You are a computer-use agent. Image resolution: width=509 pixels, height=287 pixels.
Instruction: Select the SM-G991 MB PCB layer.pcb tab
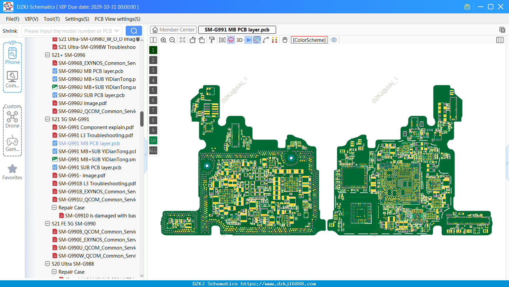tap(237, 30)
